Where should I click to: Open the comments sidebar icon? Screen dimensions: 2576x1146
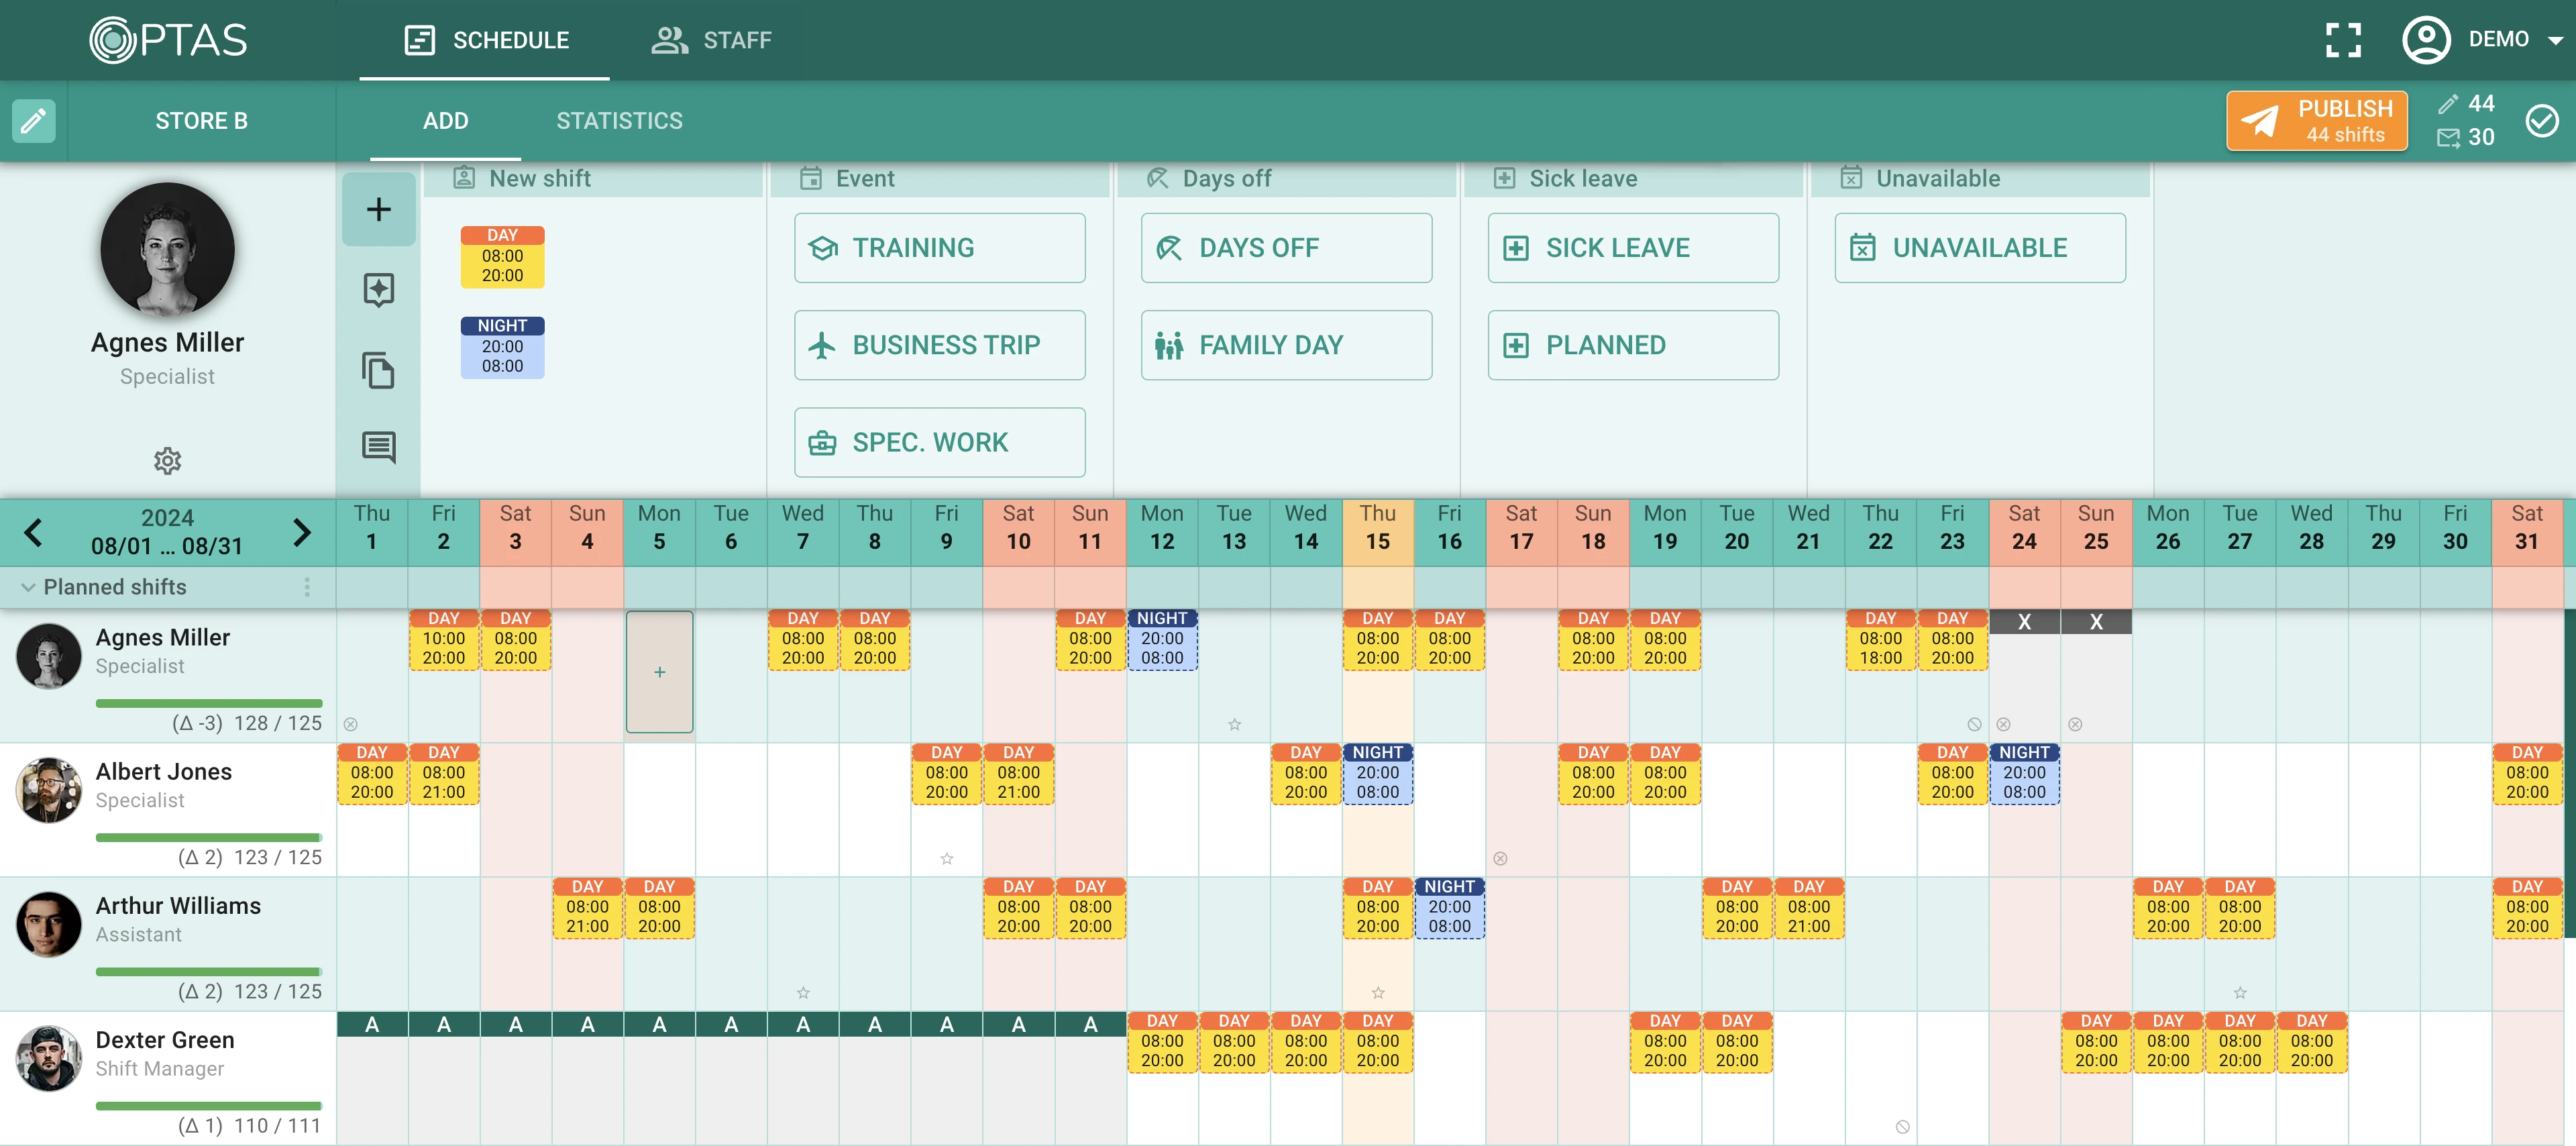(x=378, y=447)
